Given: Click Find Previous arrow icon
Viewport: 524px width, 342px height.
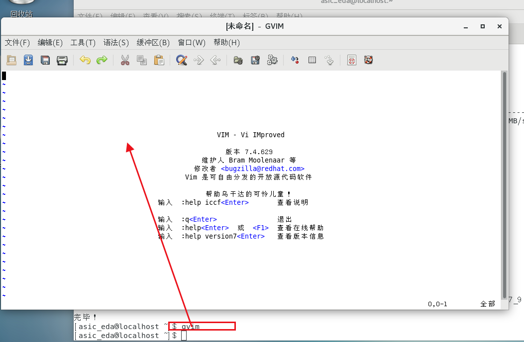Looking at the screenshot, I should coord(215,60).
